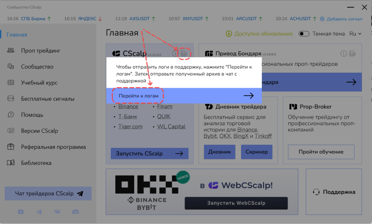The height and width of the screenshot is (224, 372).
Task: Click the Учебный курс book icon
Action: [11, 82]
